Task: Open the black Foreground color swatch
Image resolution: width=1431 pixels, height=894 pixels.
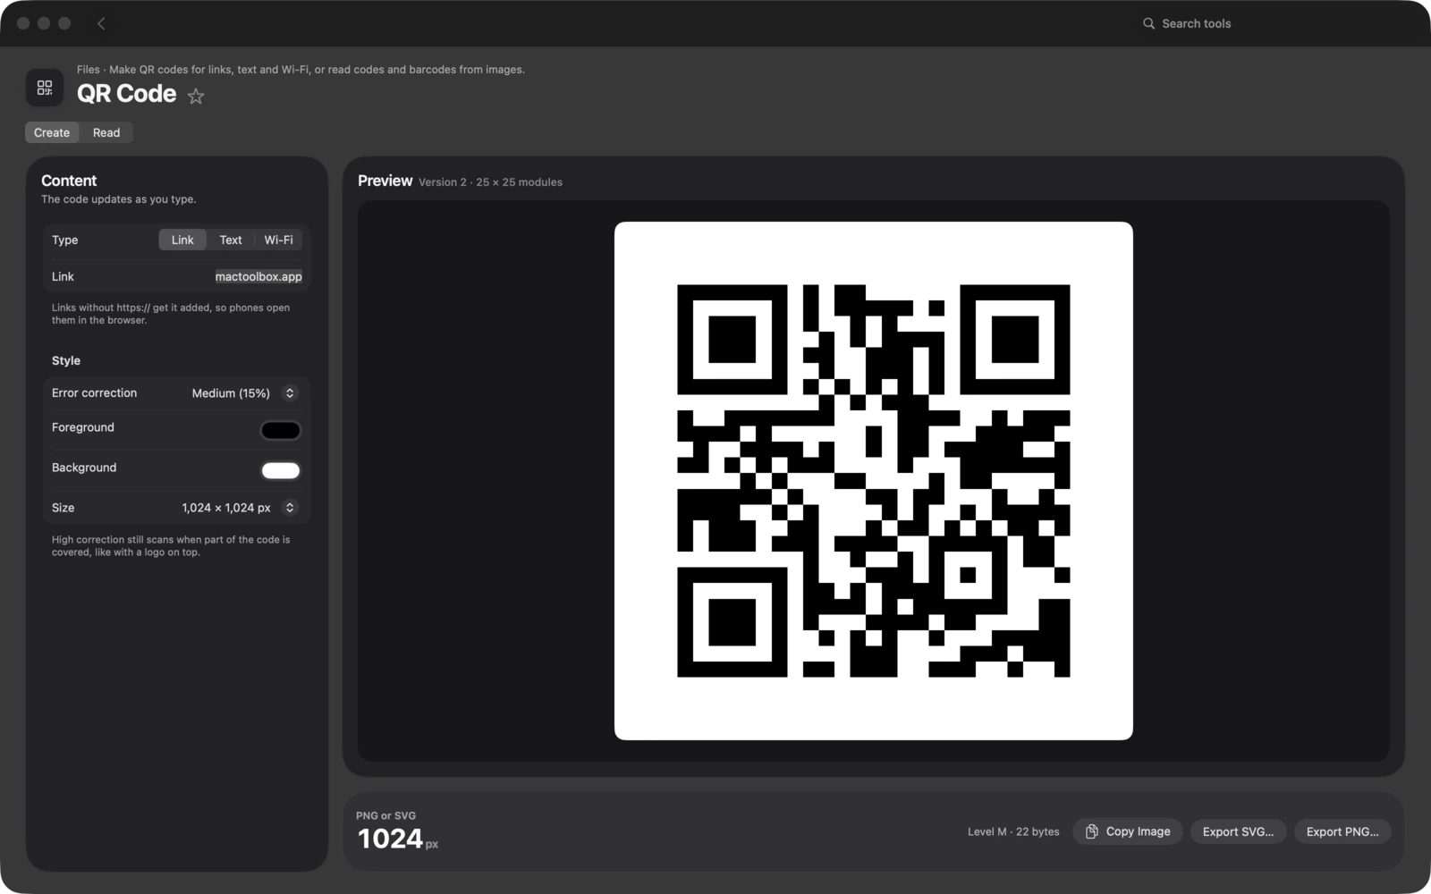Action: [281, 430]
